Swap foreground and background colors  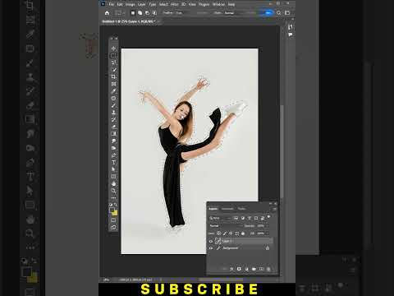click(116, 205)
